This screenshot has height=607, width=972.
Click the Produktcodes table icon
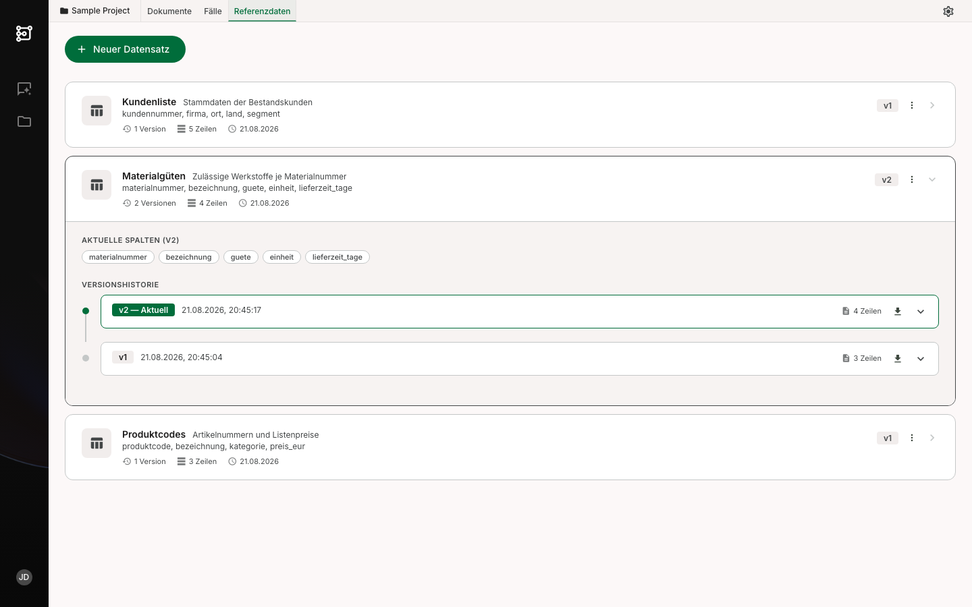(x=97, y=443)
